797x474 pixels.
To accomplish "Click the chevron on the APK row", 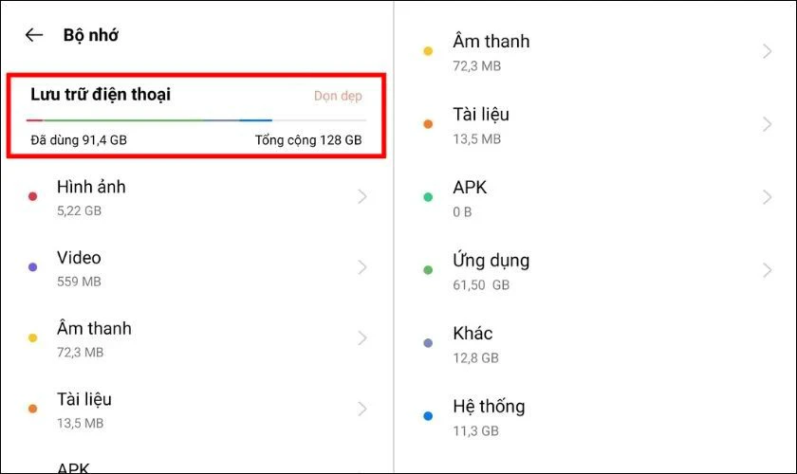I will [767, 197].
